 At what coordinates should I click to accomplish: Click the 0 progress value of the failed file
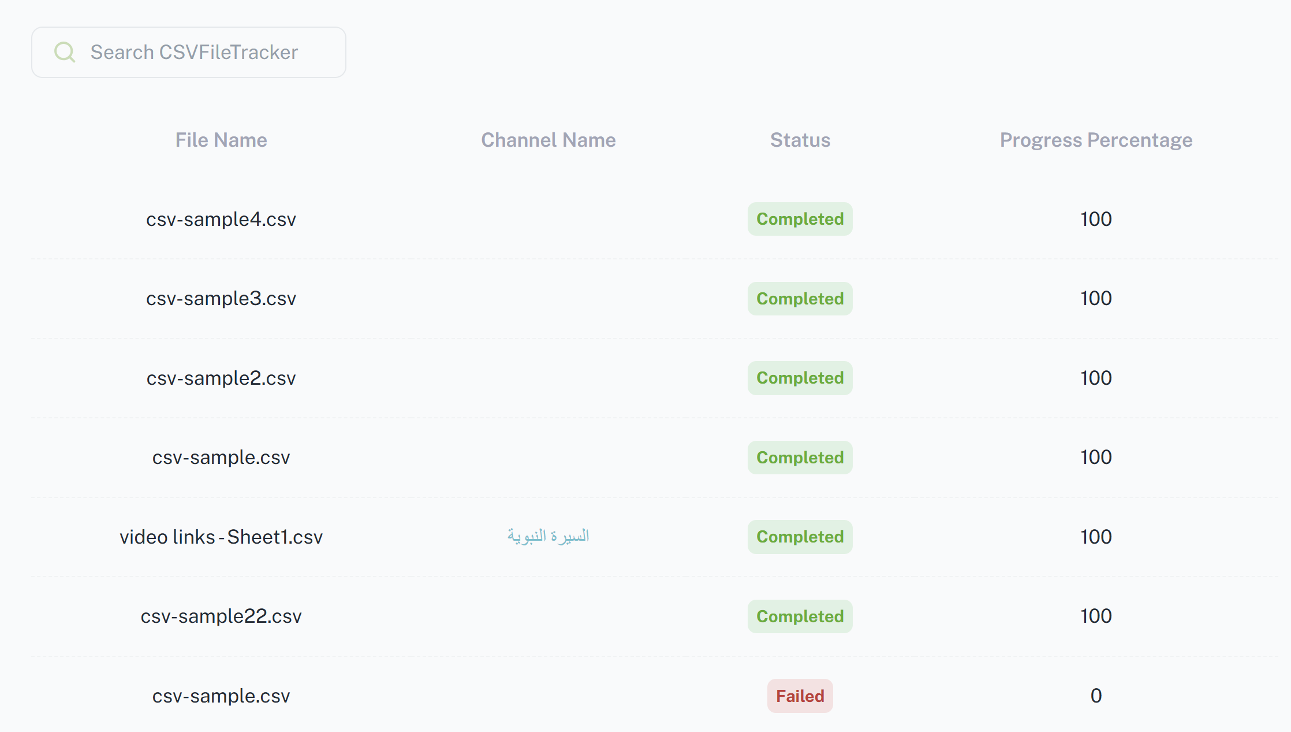tap(1096, 696)
